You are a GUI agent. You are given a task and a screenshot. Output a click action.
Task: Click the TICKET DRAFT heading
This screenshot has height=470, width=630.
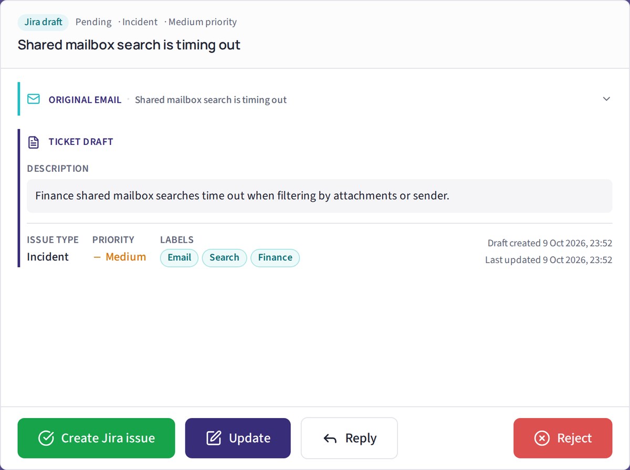click(81, 142)
